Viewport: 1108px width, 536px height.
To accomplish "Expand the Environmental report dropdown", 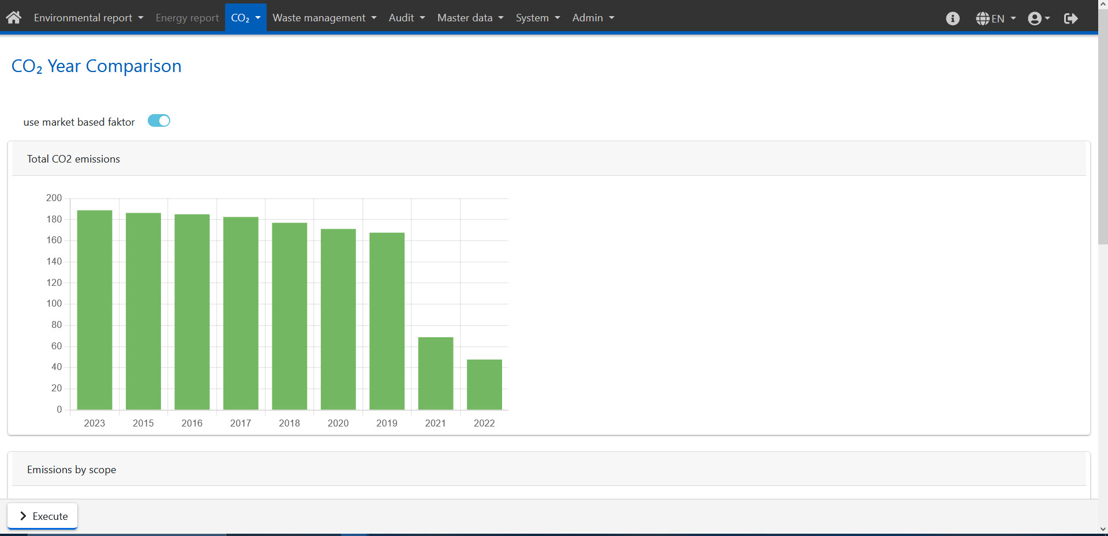I will [x=88, y=18].
